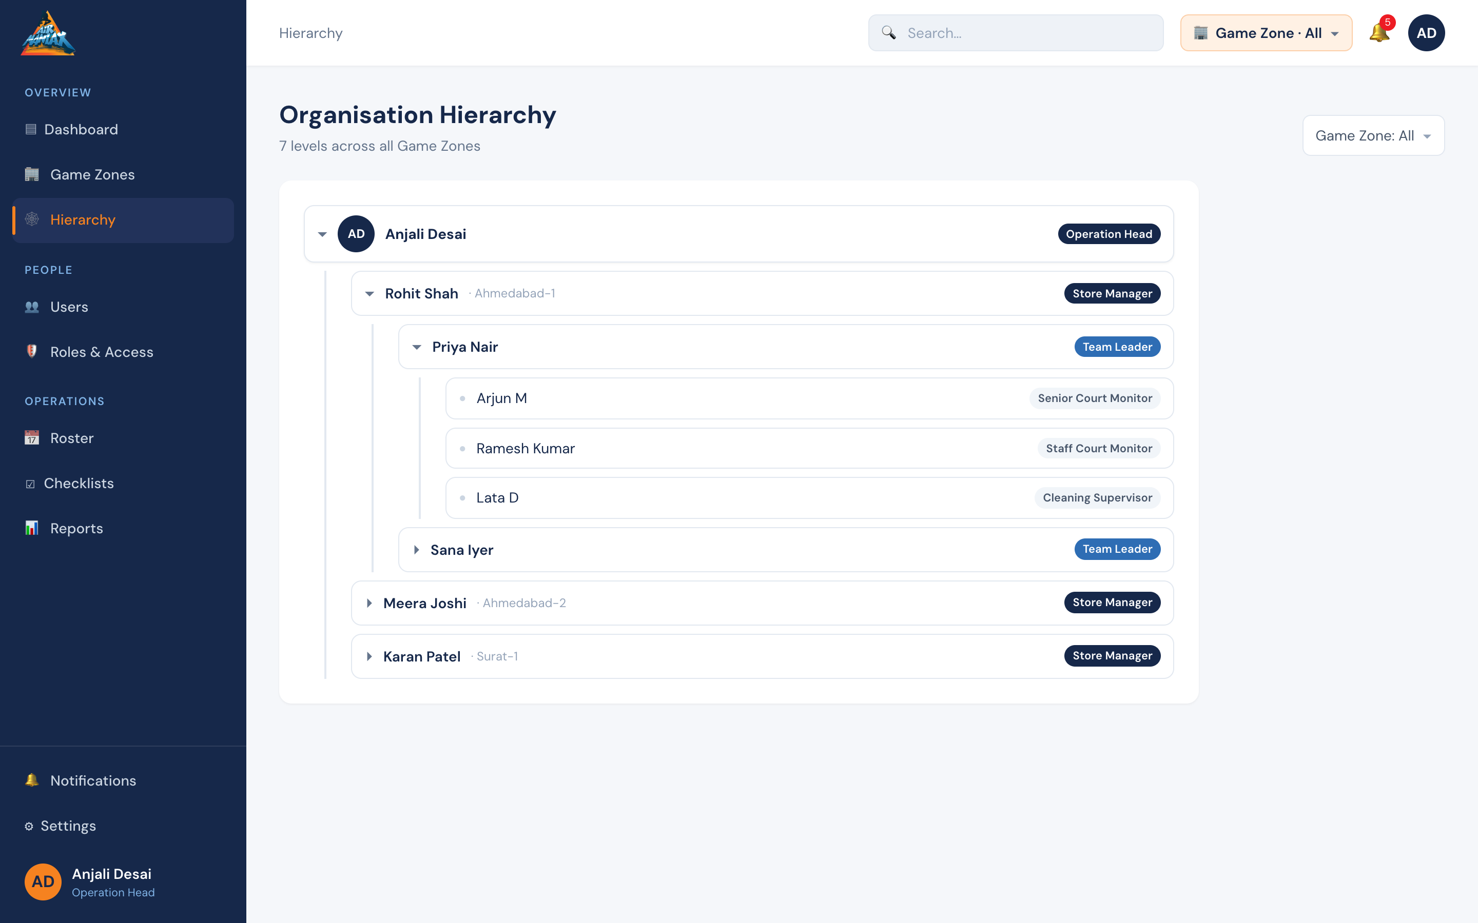Click the Settings gear icon
1478x923 pixels.
(29, 827)
